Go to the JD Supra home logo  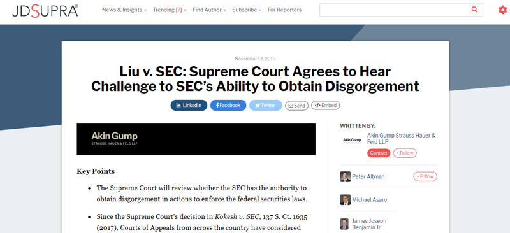tap(45, 11)
